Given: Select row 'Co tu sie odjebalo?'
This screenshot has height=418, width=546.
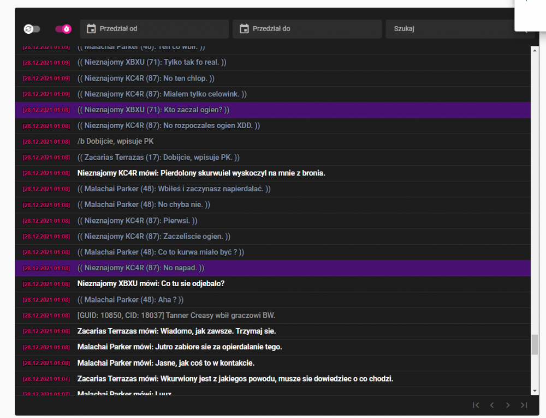Looking at the screenshot, I should tap(272, 284).
